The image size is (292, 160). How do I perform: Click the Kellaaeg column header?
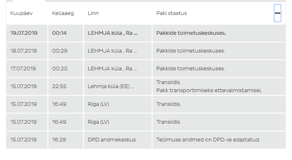[63, 13]
